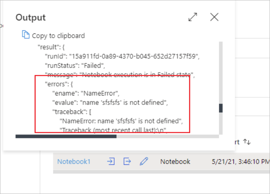
Task: Click the Output dialog title
Action: pyautogui.click(x=30, y=18)
